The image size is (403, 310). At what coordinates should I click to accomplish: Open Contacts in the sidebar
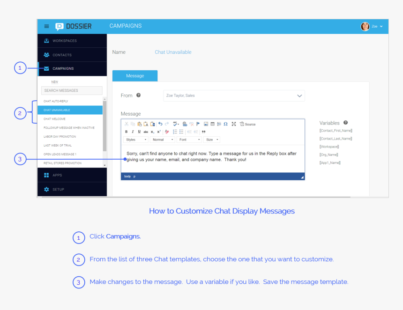click(72, 55)
